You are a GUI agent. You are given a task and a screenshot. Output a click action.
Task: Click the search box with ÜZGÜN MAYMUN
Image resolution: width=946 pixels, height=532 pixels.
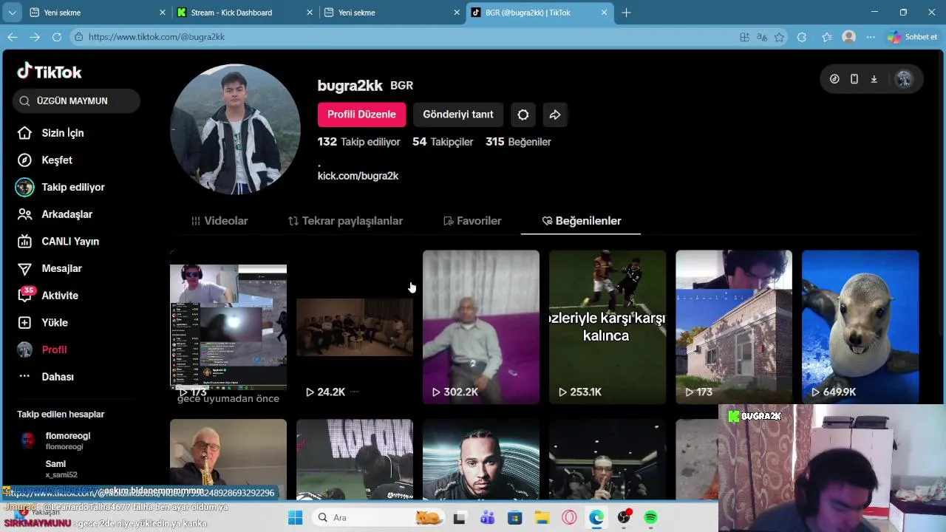coord(76,101)
